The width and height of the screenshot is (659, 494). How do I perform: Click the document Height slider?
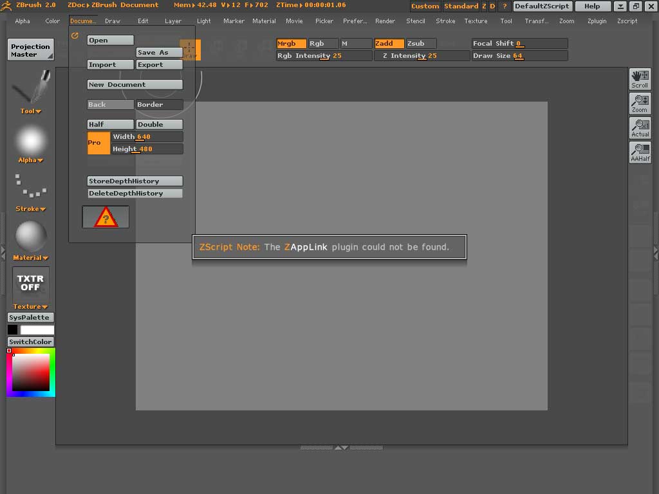[147, 149]
